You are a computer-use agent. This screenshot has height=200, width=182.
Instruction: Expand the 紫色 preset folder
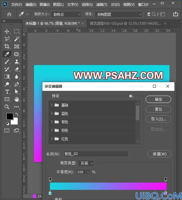click(x=52, y=122)
